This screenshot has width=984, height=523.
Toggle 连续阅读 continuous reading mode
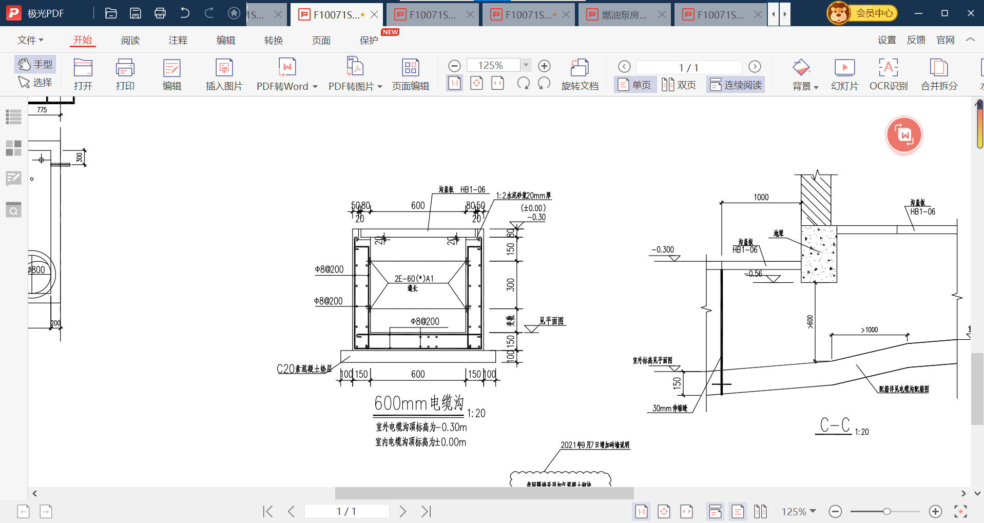(736, 85)
